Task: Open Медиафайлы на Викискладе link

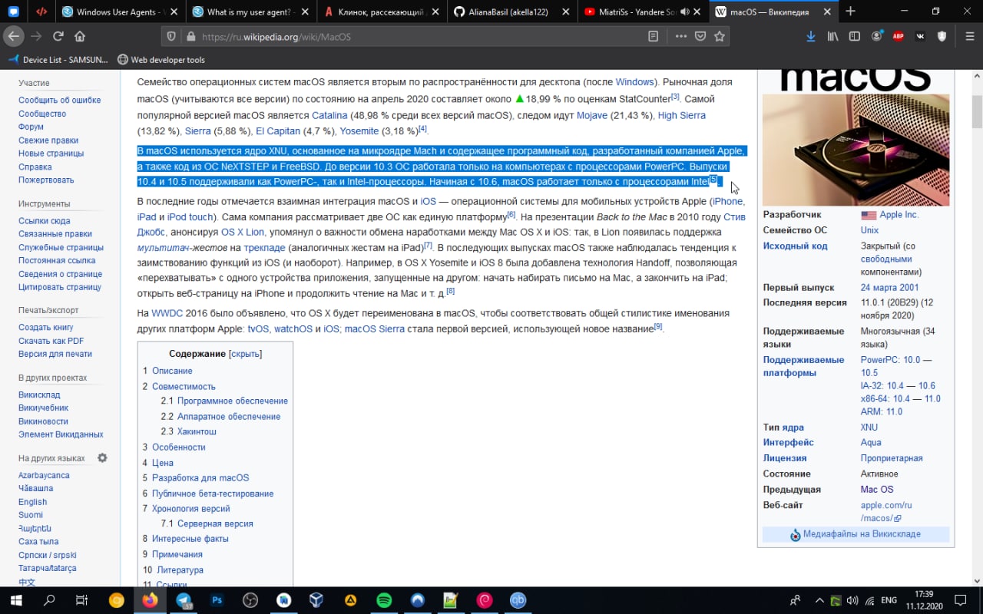Action: (862, 534)
